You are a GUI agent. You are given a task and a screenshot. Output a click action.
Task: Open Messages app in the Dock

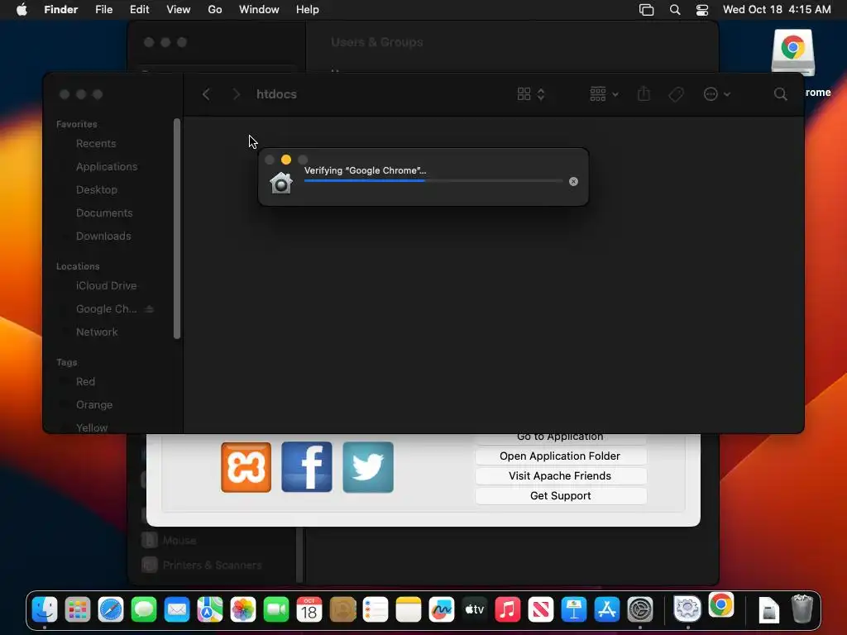tap(144, 609)
